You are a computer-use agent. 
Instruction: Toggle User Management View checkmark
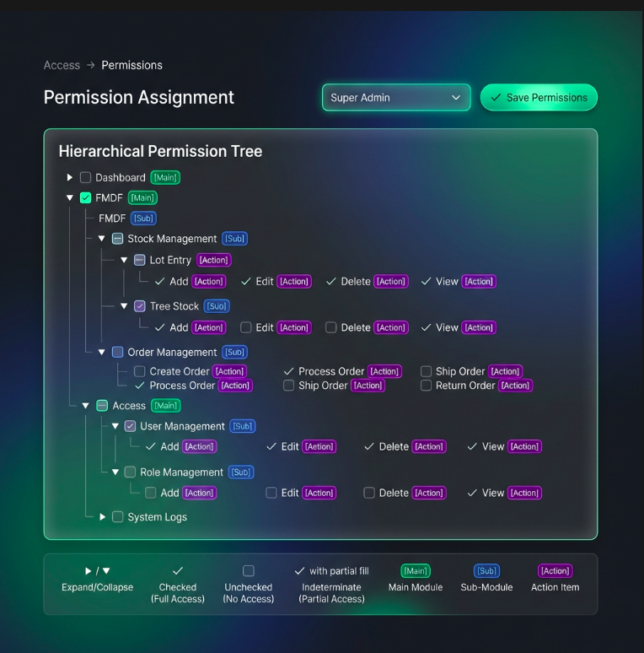coord(472,447)
